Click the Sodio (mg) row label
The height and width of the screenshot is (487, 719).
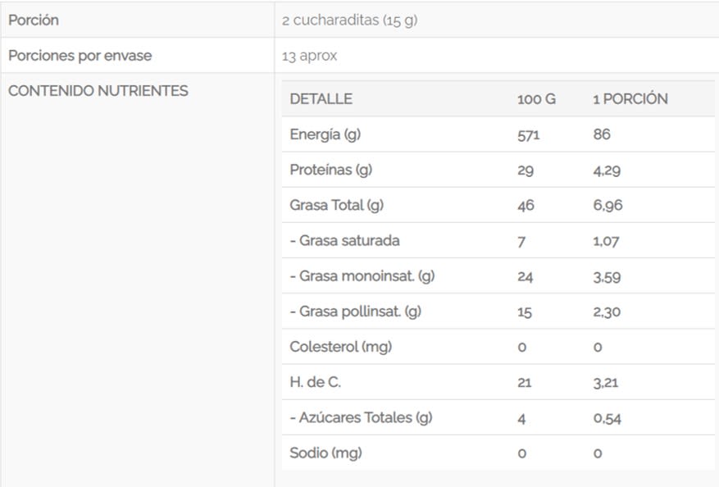326,453
